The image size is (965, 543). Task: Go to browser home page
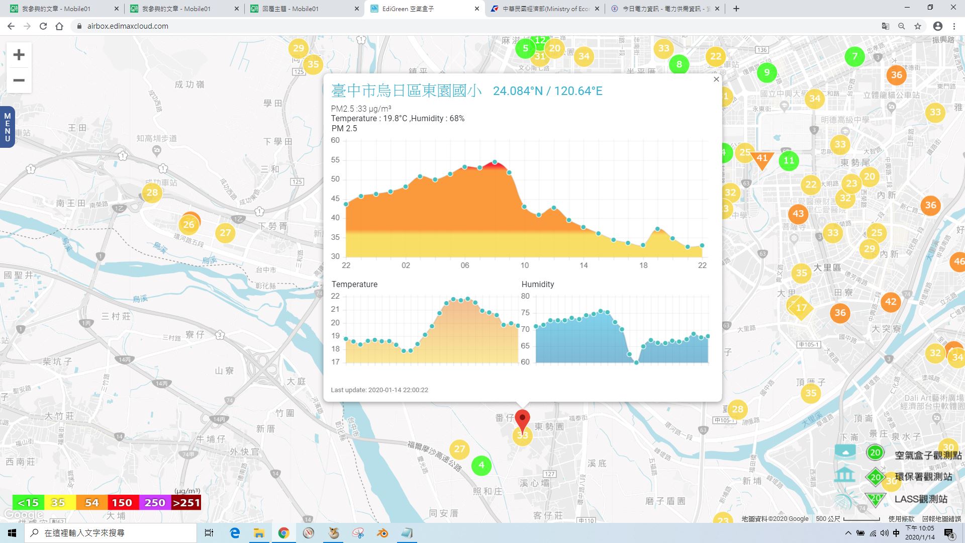pos(59,26)
